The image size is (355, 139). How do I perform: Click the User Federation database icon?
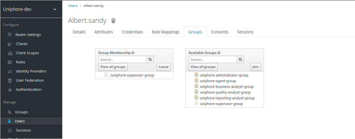click(10, 80)
